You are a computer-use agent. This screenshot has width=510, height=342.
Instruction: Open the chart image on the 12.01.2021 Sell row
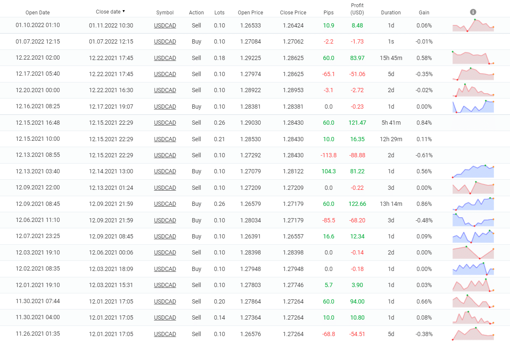pos(473,285)
